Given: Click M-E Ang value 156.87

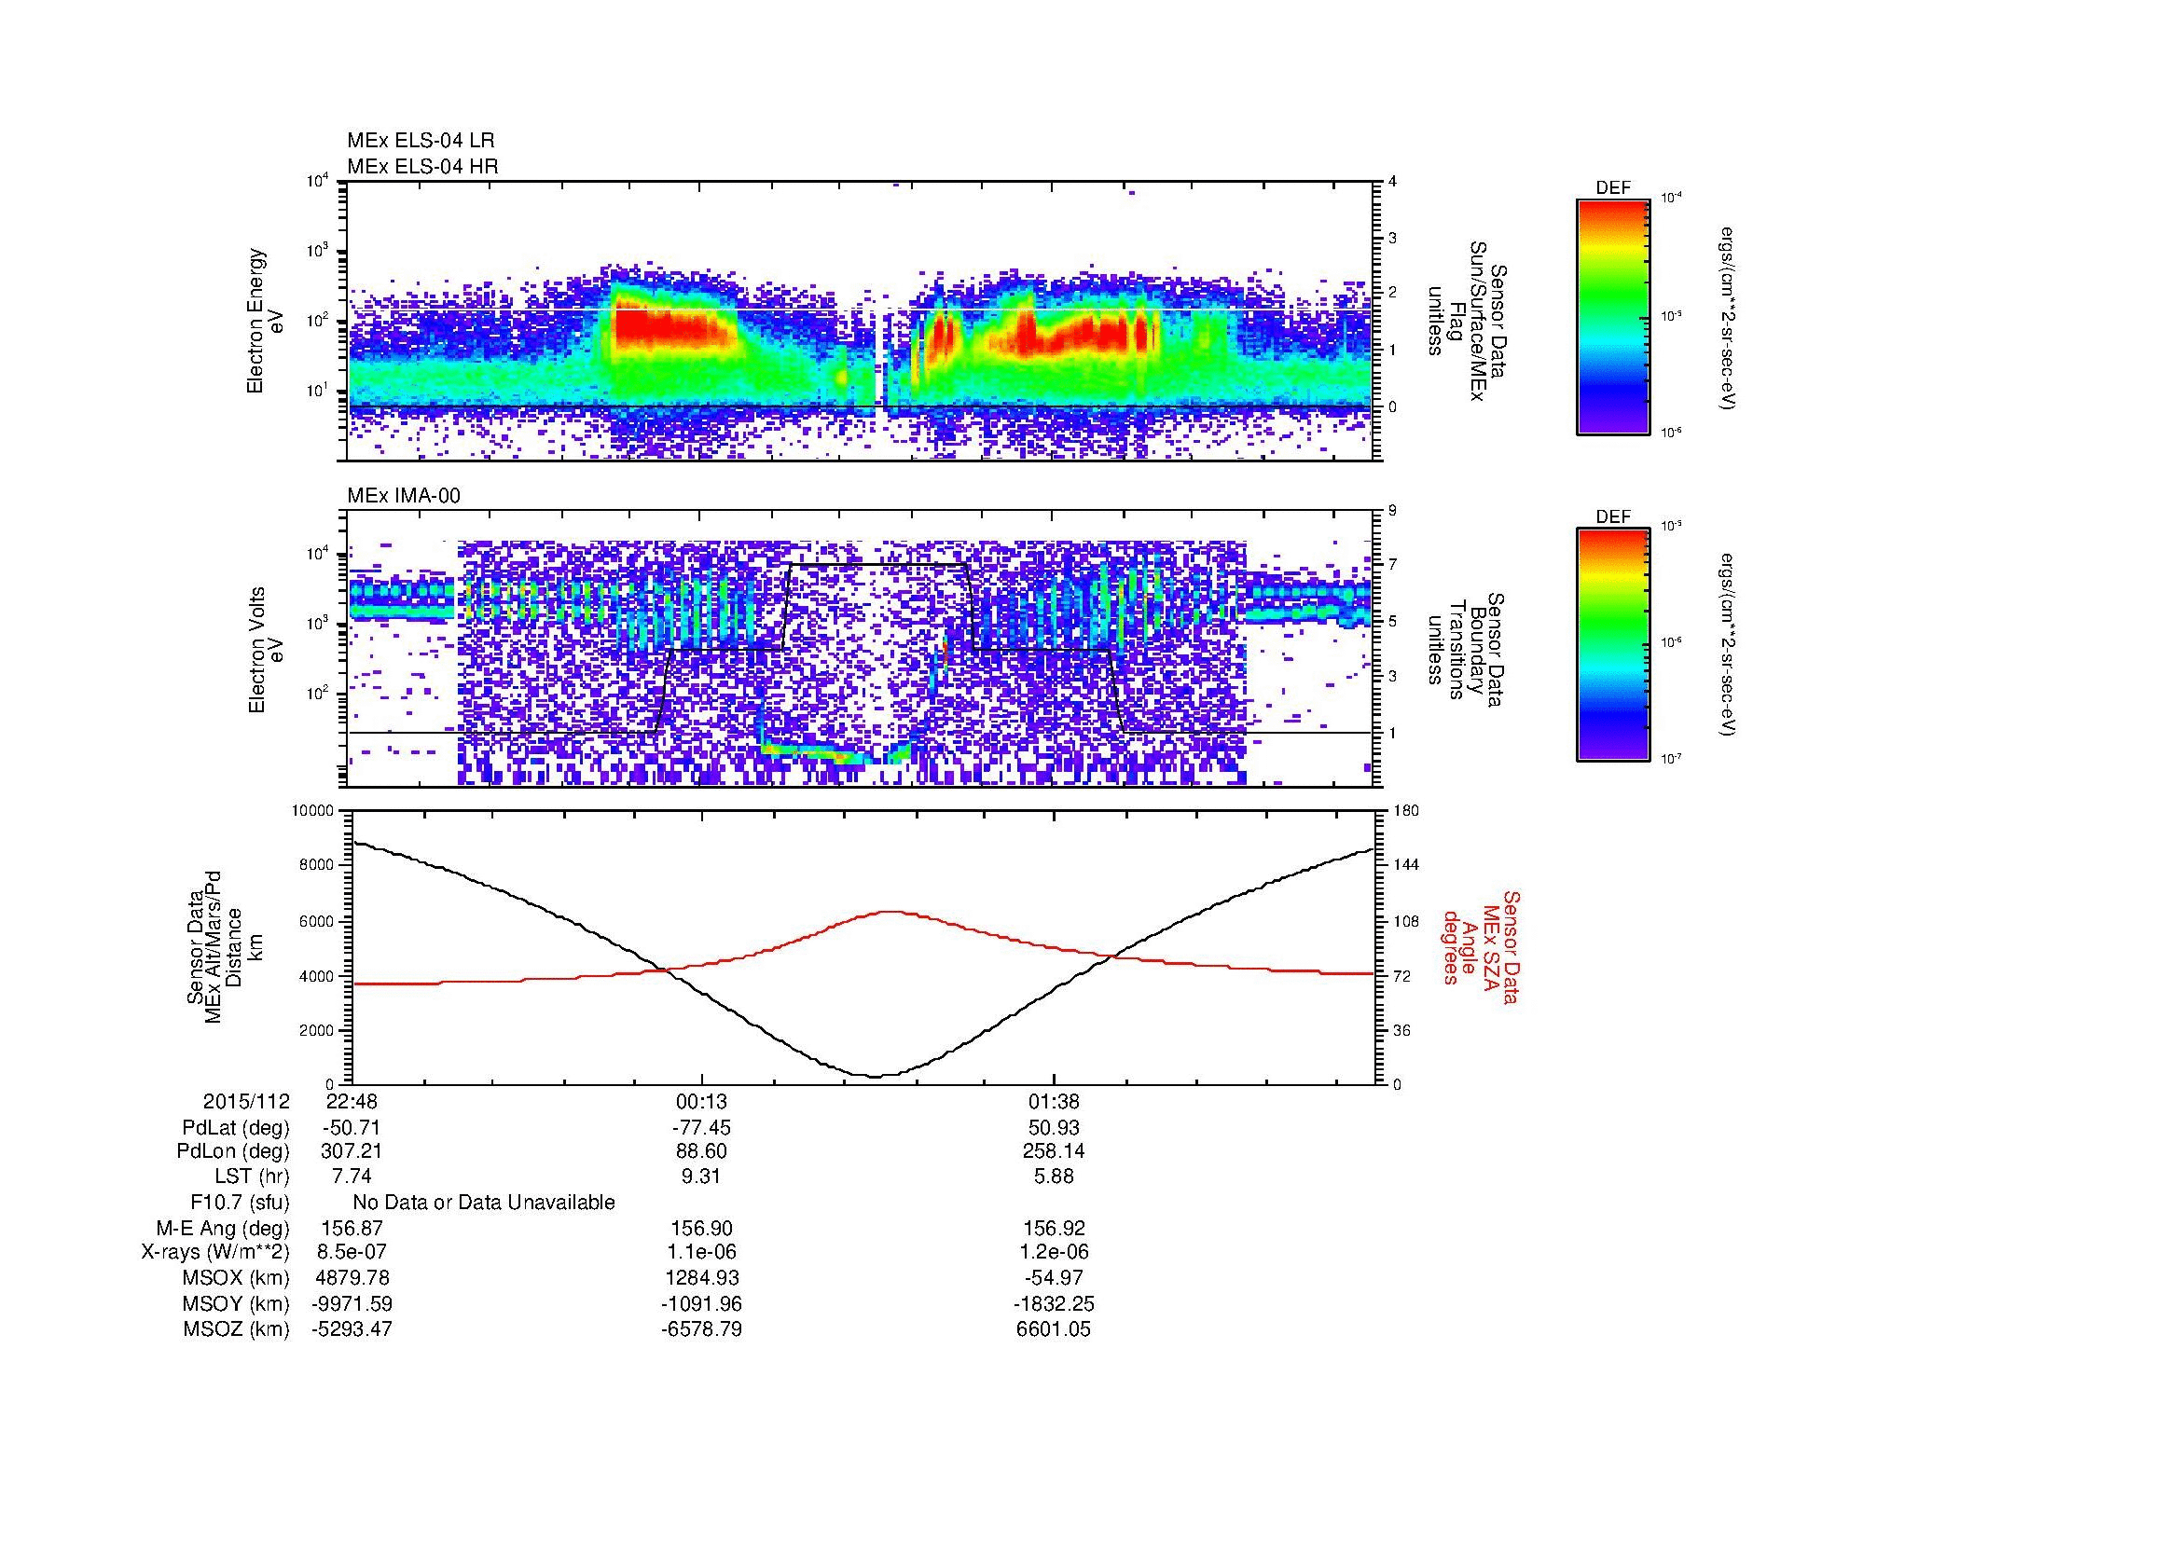Looking at the screenshot, I should [x=352, y=1228].
